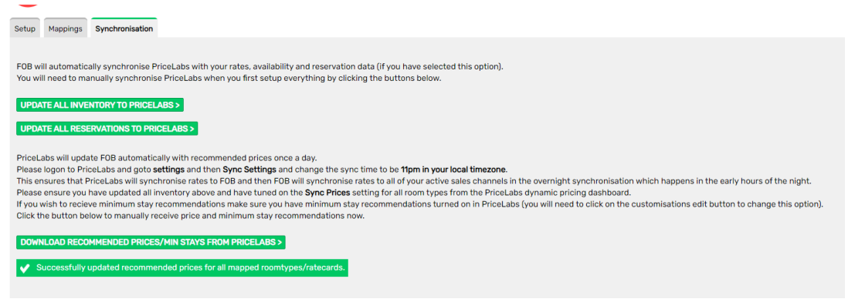Click the green success message text
Image resolution: width=848 pixels, height=299 pixels.
click(190, 267)
